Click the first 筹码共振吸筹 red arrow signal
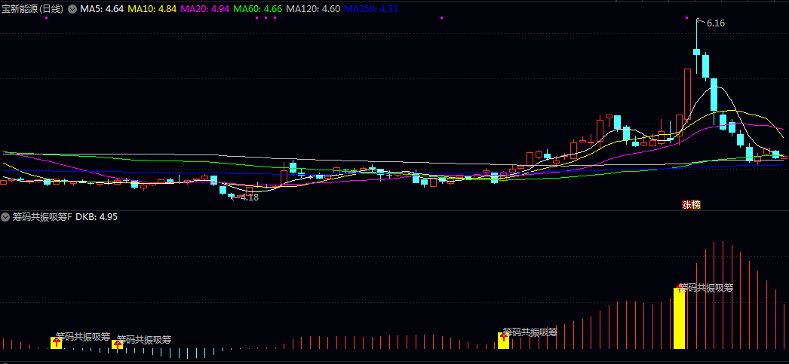The height and width of the screenshot is (364, 789). point(57,342)
